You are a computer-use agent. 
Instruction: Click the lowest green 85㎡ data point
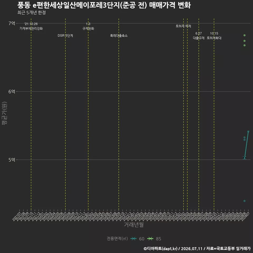[x=245, y=45]
